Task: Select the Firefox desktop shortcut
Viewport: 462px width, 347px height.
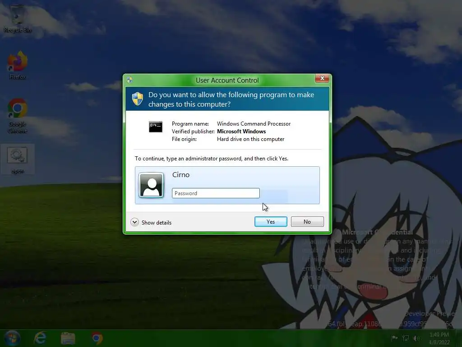Action: click(x=18, y=66)
